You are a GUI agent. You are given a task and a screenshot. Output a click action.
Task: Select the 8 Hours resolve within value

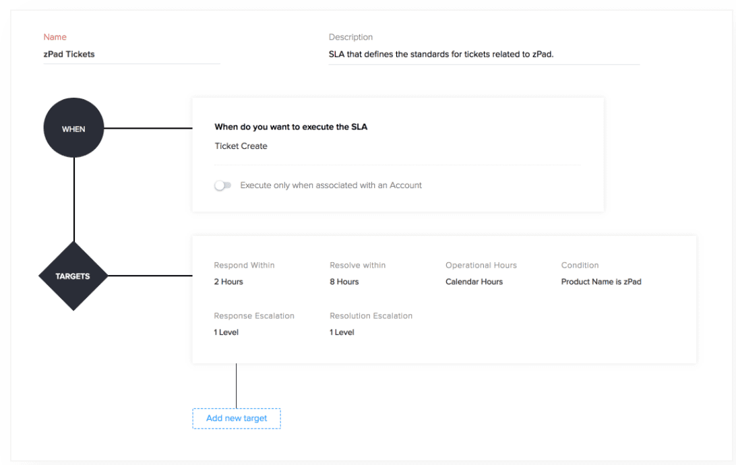344,282
